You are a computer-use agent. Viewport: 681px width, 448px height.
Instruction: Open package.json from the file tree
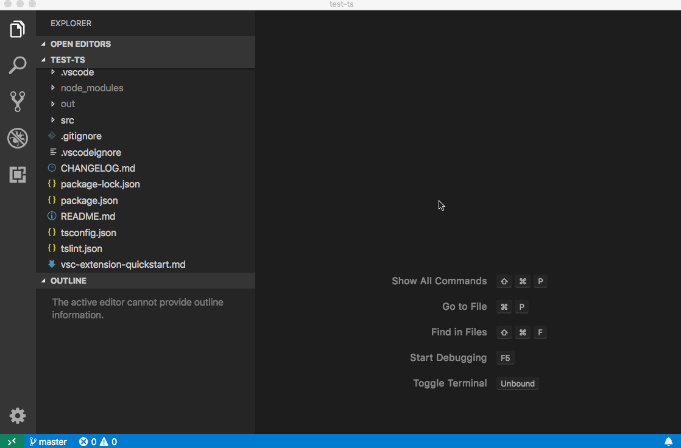[x=90, y=200]
